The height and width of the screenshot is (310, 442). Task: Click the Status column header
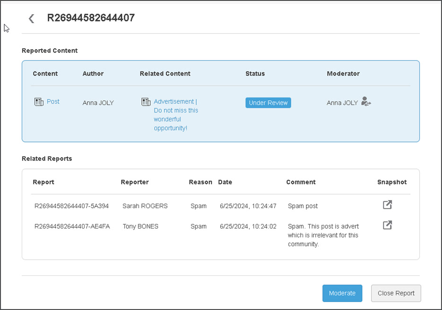[x=255, y=73]
